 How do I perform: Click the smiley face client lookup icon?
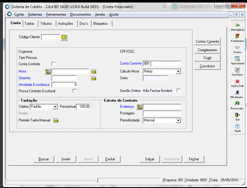click(64, 37)
